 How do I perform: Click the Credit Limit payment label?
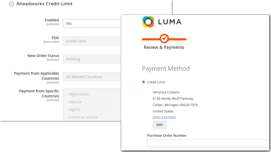coord(156,82)
